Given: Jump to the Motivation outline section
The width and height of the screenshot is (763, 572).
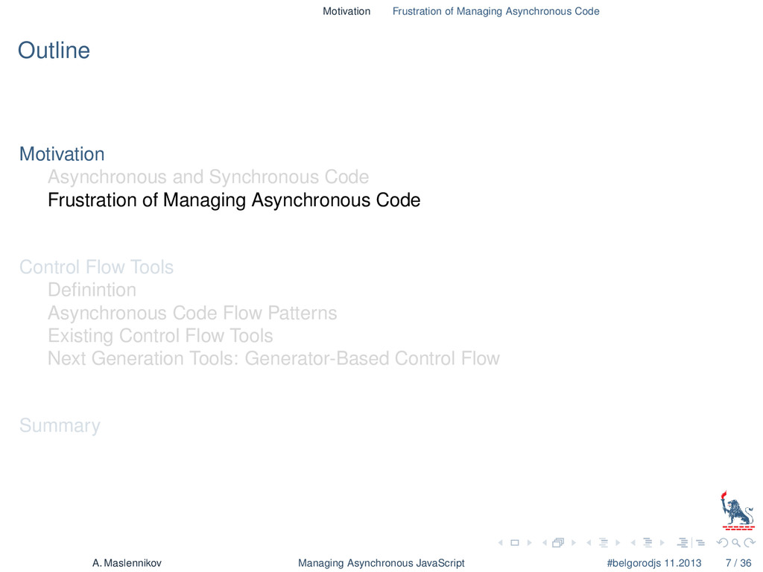Looking at the screenshot, I should point(62,154).
